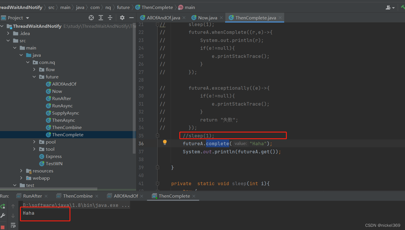Click future in the breadcrumb bar
Image resolution: width=405 pixels, height=230 pixels.
(123, 8)
